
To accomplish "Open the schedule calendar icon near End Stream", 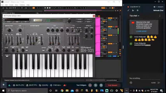I will coord(101,85).
